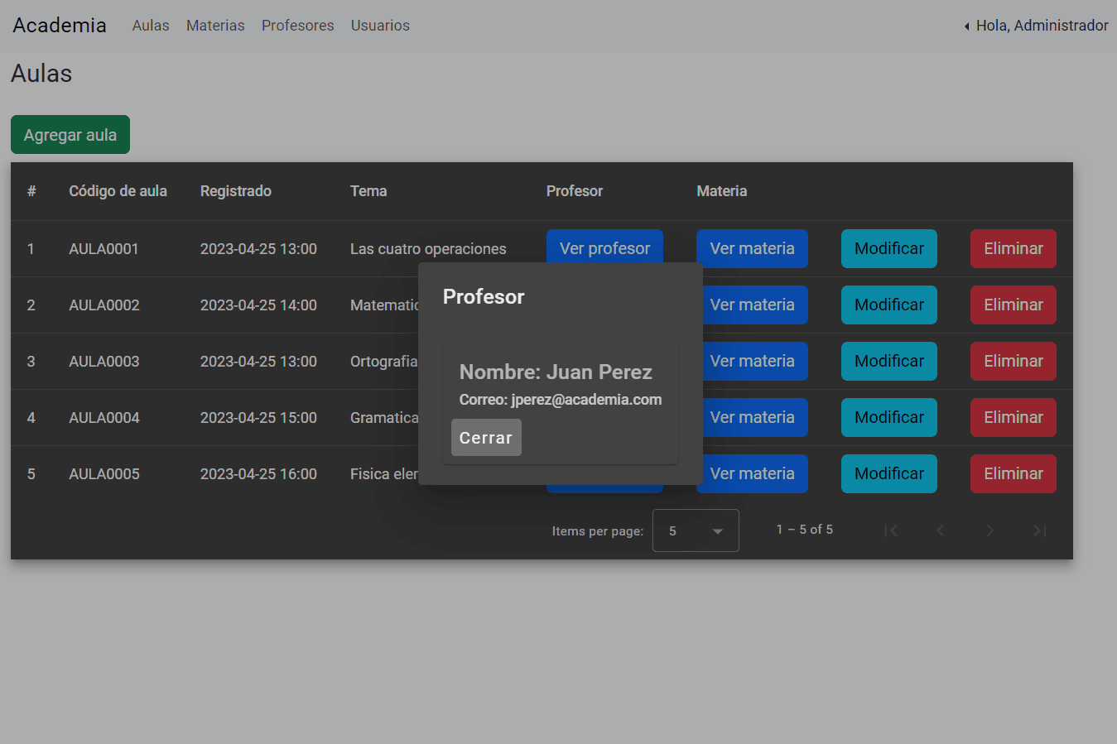Click Modificar for AULA0001
This screenshot has width=1117, height=744.
point(889,248)
